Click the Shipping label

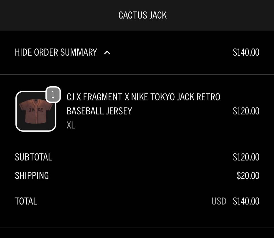pos(32,175)
